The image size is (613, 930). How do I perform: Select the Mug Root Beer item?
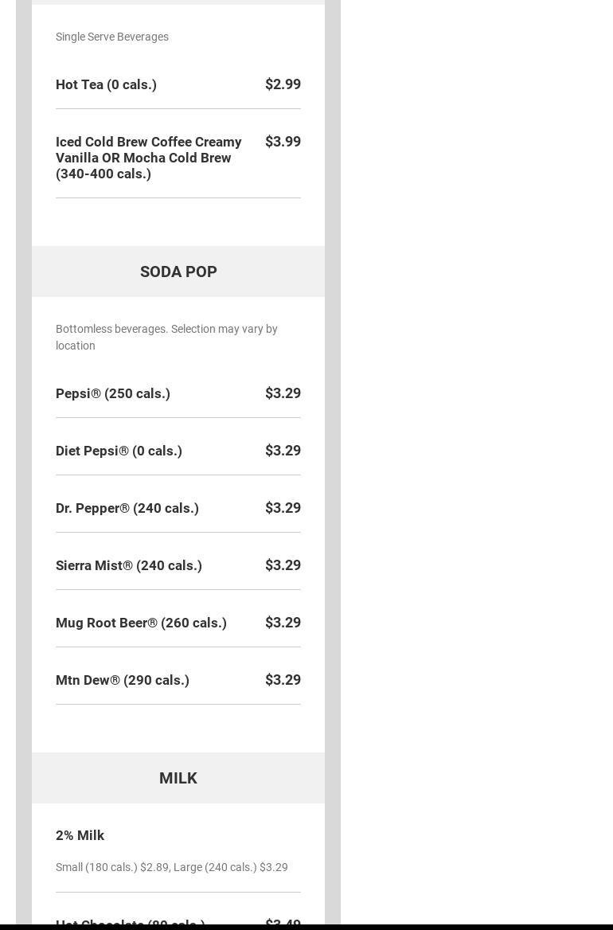coord(141,623)
